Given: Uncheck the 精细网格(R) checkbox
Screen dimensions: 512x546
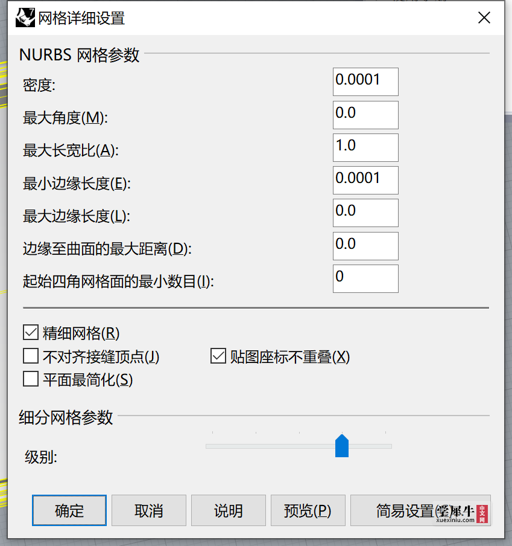Looking at the screenshot, I should (x=31, y=333).
